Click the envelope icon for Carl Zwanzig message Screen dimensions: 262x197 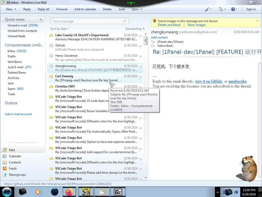coord(51,76)
